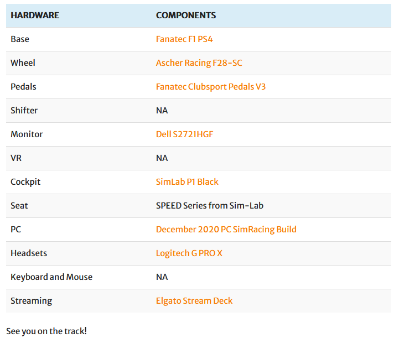Image resolution: width=399 pixels, height=343 pixels.
Task: Click the NA value in the Shifter row
Action: tap(162, 111)
